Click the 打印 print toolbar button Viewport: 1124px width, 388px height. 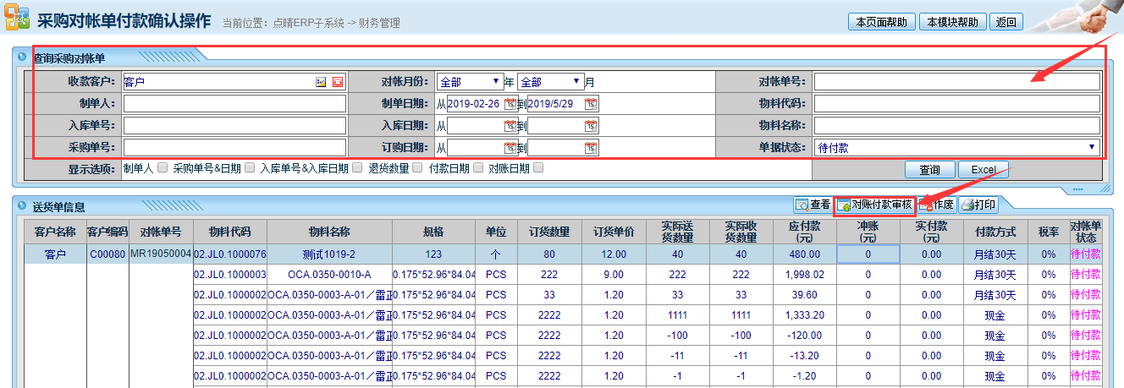[978, 205]
